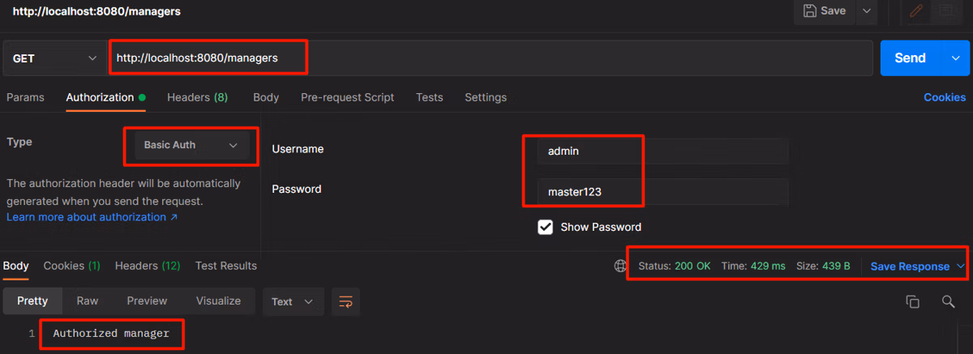This screenshot has width=973, height=354.
Task: Click the globe network icon near Status
Action: tap(620, 266)
